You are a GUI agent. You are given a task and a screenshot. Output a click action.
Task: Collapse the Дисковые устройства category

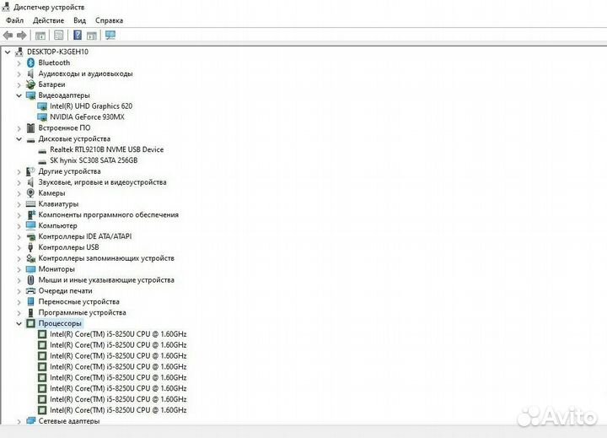click(19, 138)
